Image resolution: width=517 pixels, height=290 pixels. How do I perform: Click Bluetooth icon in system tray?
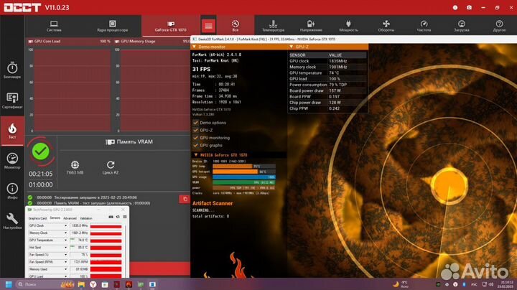tap(464, 284)
